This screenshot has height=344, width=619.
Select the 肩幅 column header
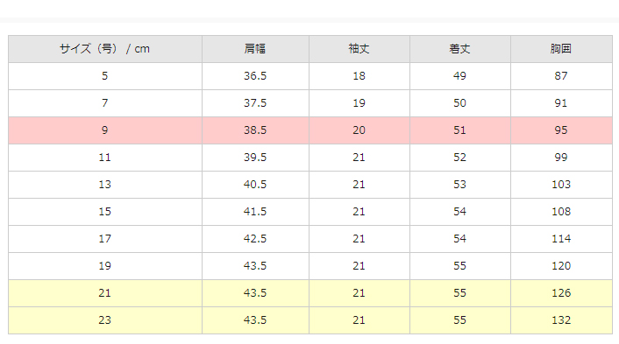255,49
